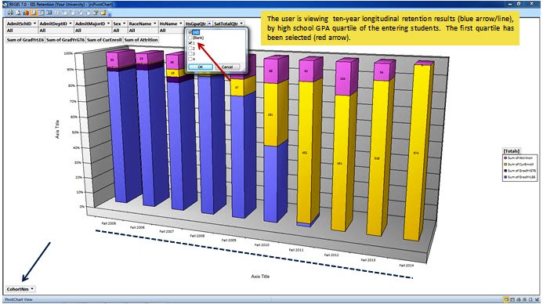Check the (Blank) filter option
543x304 pixels.
click(x=190, y=38)
